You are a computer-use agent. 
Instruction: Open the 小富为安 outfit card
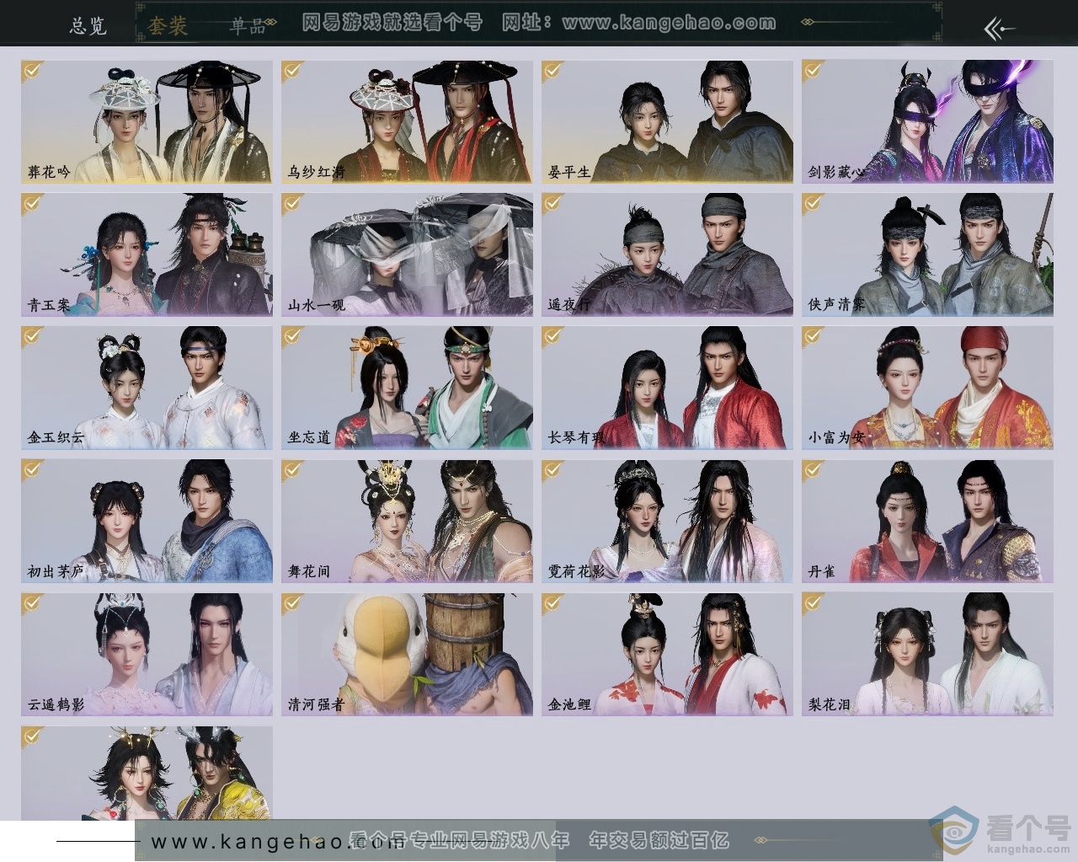(927, 388)
